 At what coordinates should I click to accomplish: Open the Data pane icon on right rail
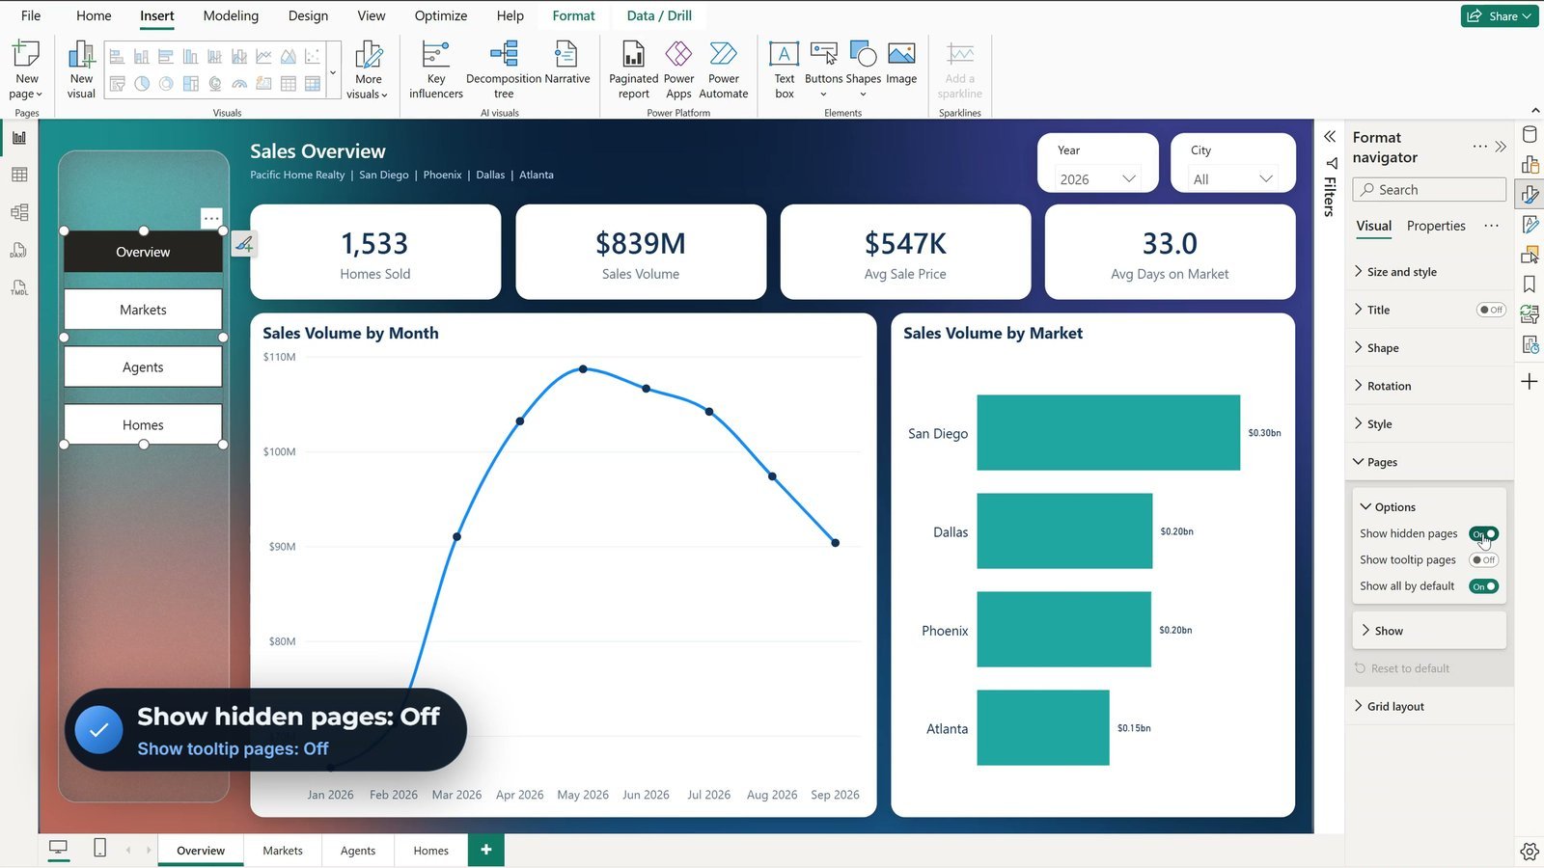tap(1530, 135)
